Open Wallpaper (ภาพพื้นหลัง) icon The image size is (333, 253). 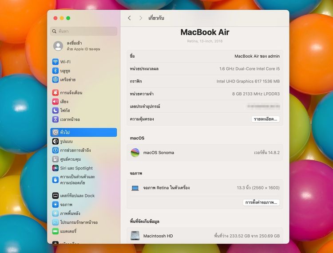(55, 213)
